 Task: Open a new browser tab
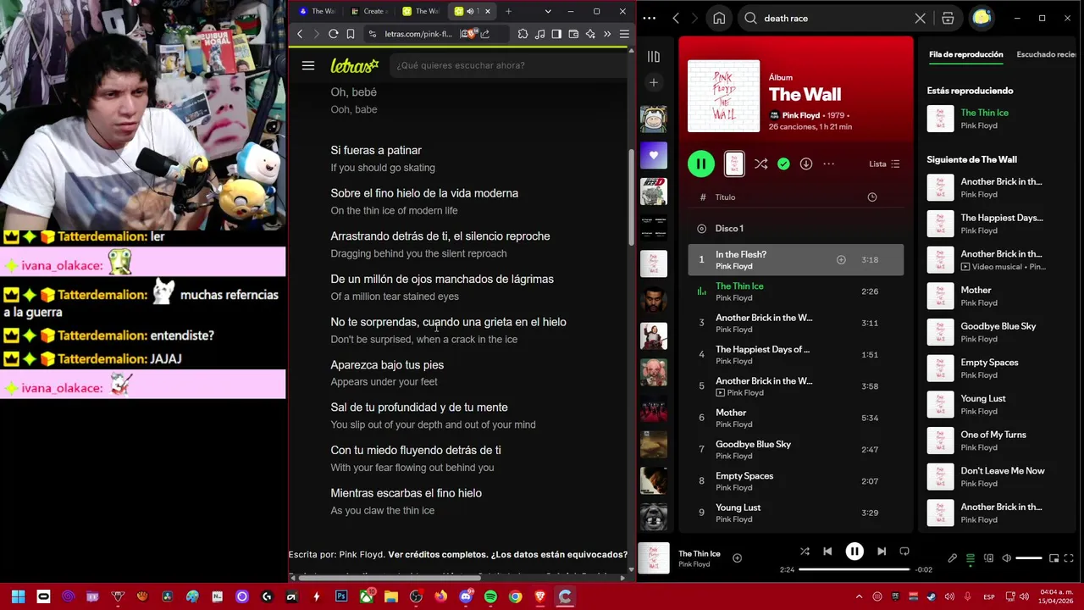click(x=508, y=11)
